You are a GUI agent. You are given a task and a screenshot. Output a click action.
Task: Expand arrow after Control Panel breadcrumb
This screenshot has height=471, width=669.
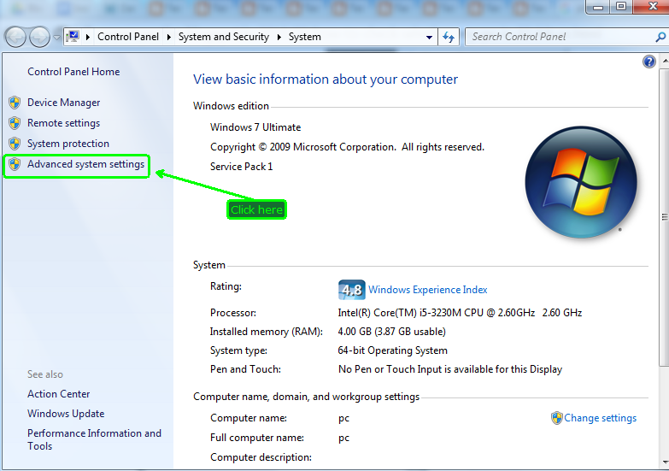click(x=169, y=37)
